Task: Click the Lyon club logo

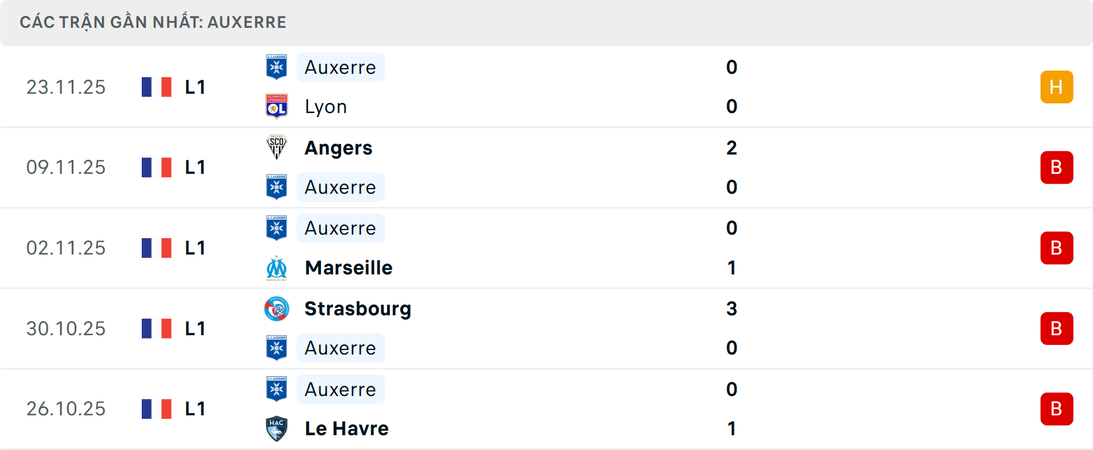Action: click(277, 106)
